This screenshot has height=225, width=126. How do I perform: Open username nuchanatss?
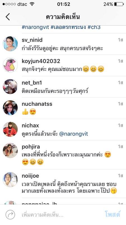point(37,104)
